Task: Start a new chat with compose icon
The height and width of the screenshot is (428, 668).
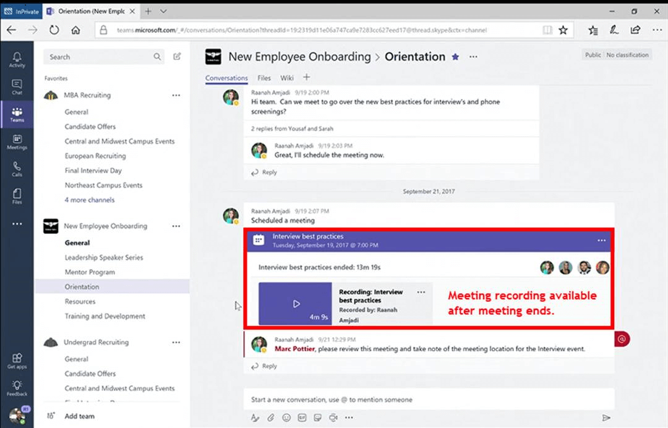Action: [x=178, y=56]
